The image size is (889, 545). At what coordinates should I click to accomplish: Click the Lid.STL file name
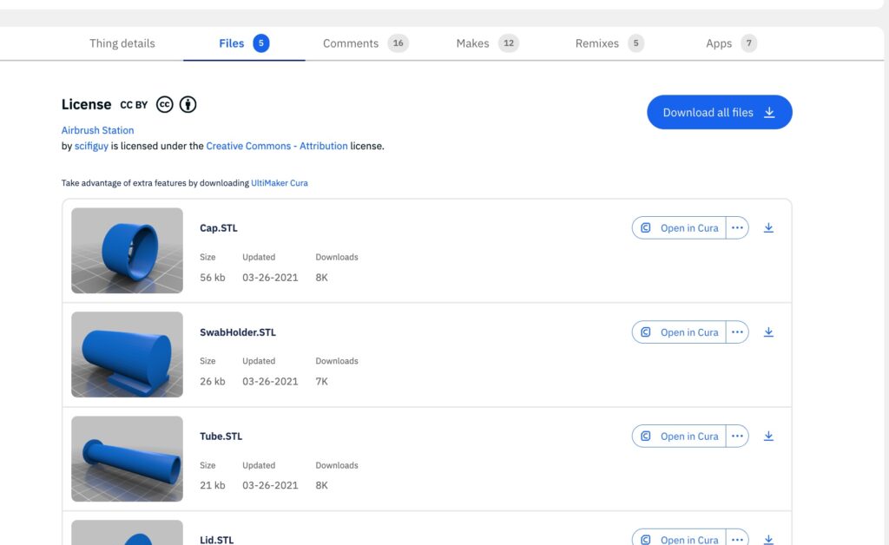click(x=216, y=540)
